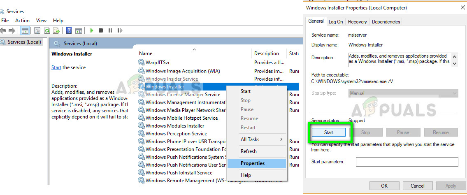The width and height of the screenshot is (467, 195).
Task: Click into the Start parameters field
Action: click(x=407, y=162)
